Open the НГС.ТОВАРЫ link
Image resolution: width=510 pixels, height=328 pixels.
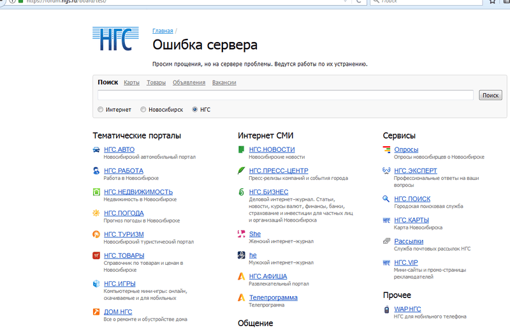tap(124, 255)
